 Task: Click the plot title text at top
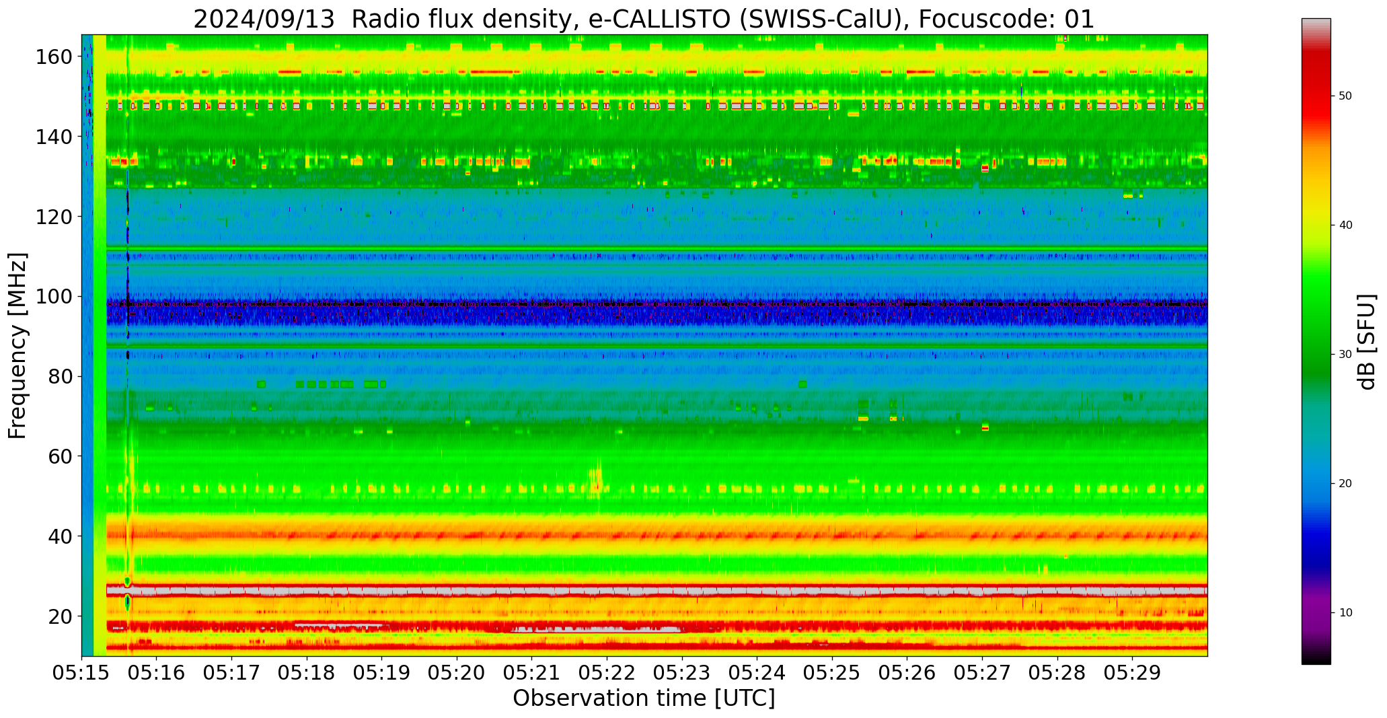pos(644,19)
